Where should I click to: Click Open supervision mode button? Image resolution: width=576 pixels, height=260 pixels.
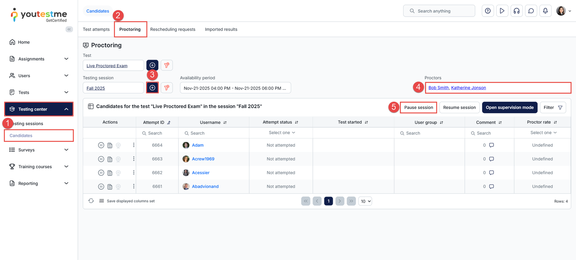[x=509, y=107]
